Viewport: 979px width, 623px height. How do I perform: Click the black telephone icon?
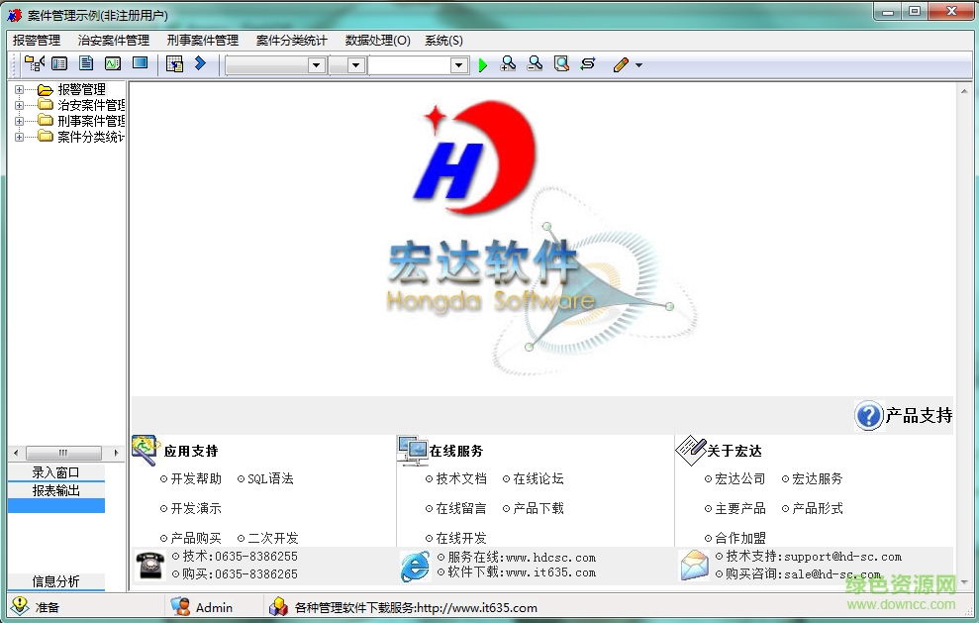150,565
